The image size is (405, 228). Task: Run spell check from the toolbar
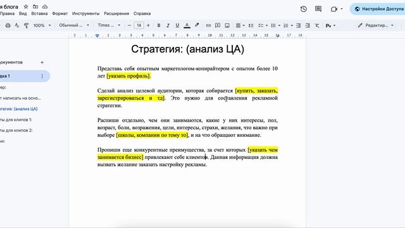coord(17,25)
